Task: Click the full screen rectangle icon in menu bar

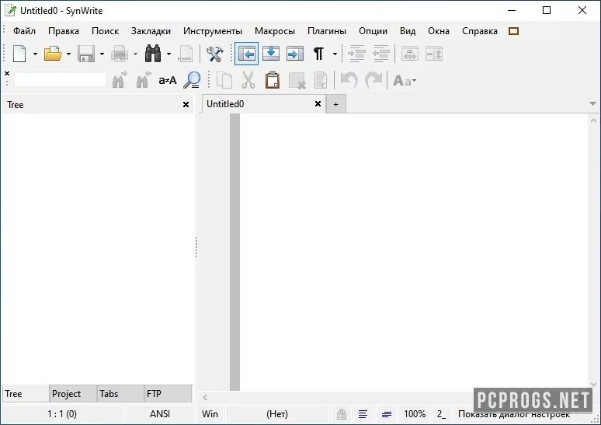Action: click(x=513, y=31)
